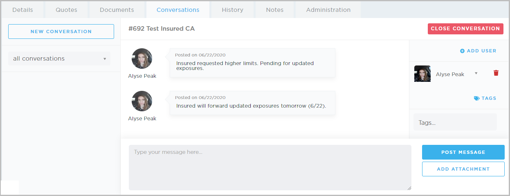Switch to the Details tab
510x196 pixels.
tap(22, 10)
